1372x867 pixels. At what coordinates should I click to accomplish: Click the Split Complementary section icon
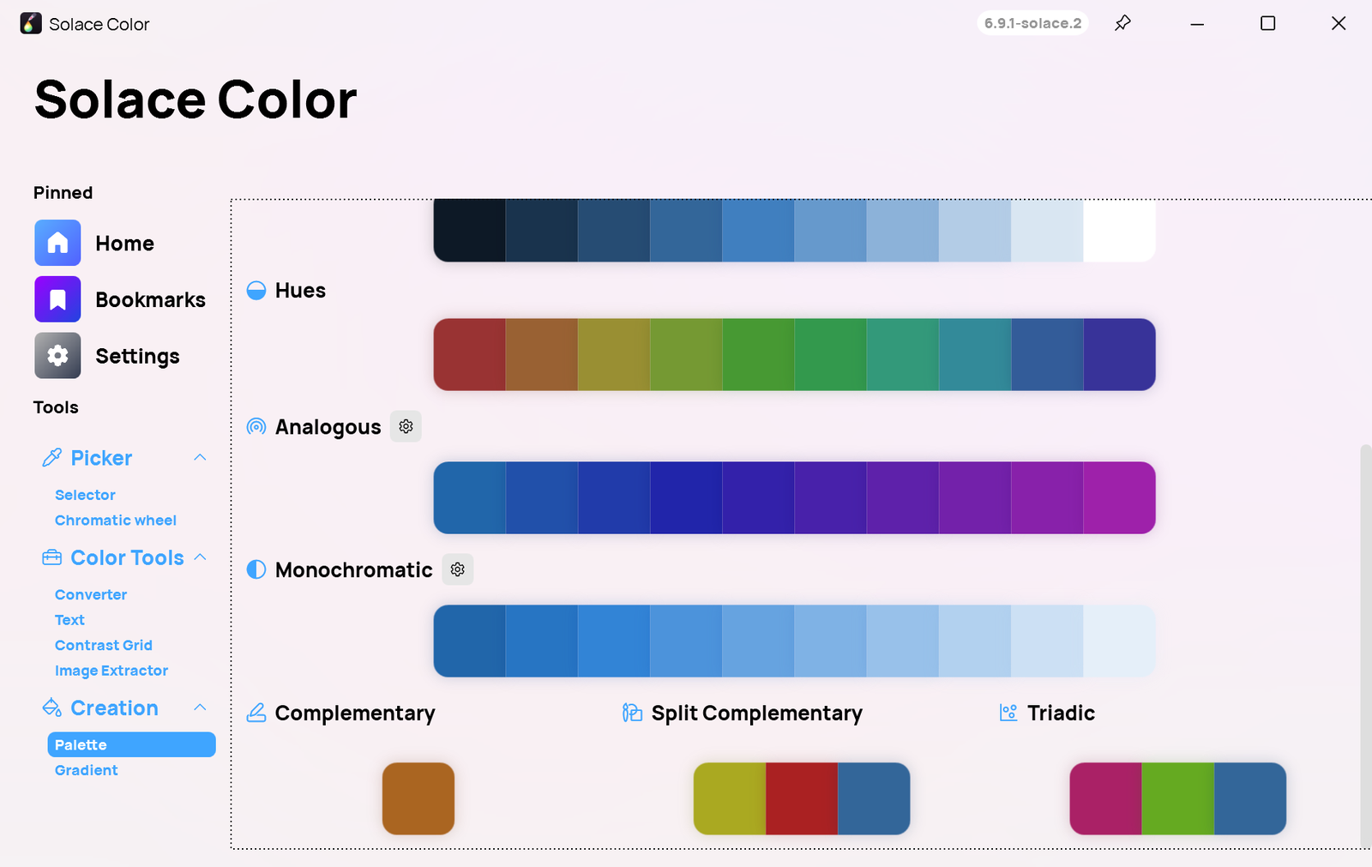632,713
